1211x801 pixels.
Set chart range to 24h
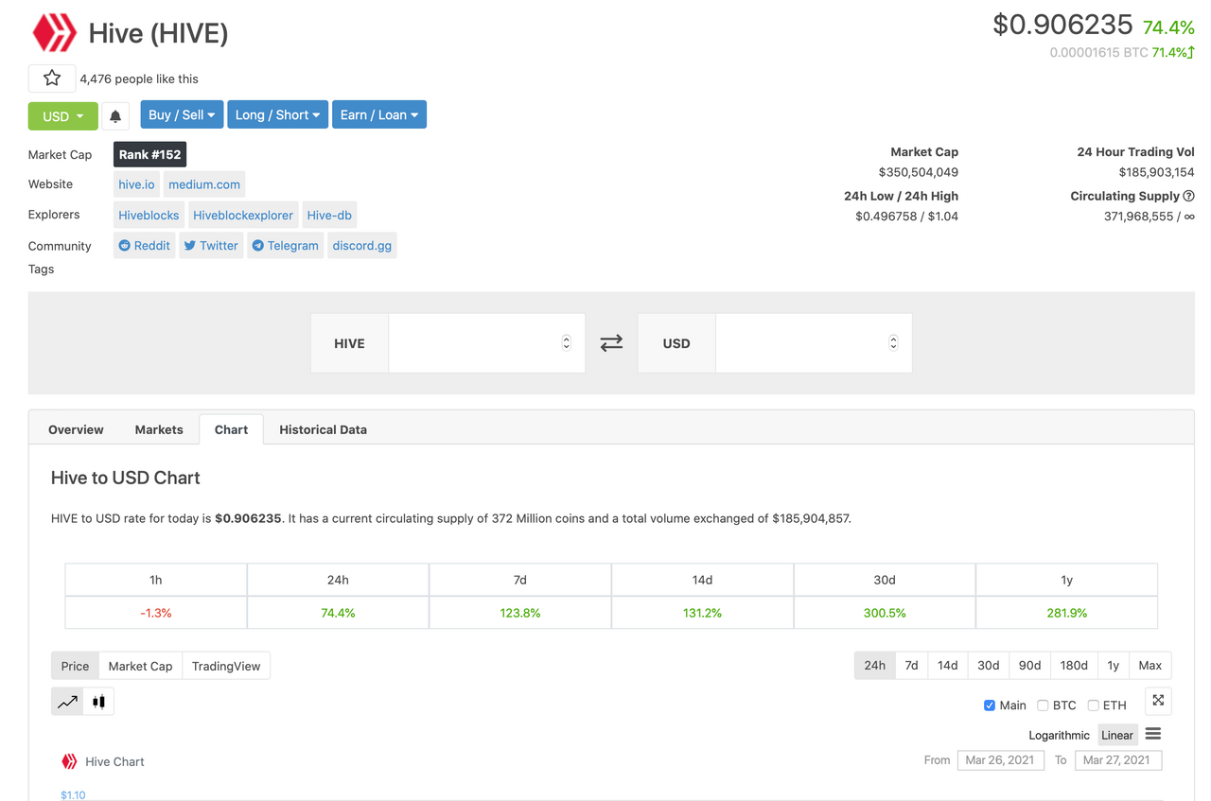click(x=875, y=665)
